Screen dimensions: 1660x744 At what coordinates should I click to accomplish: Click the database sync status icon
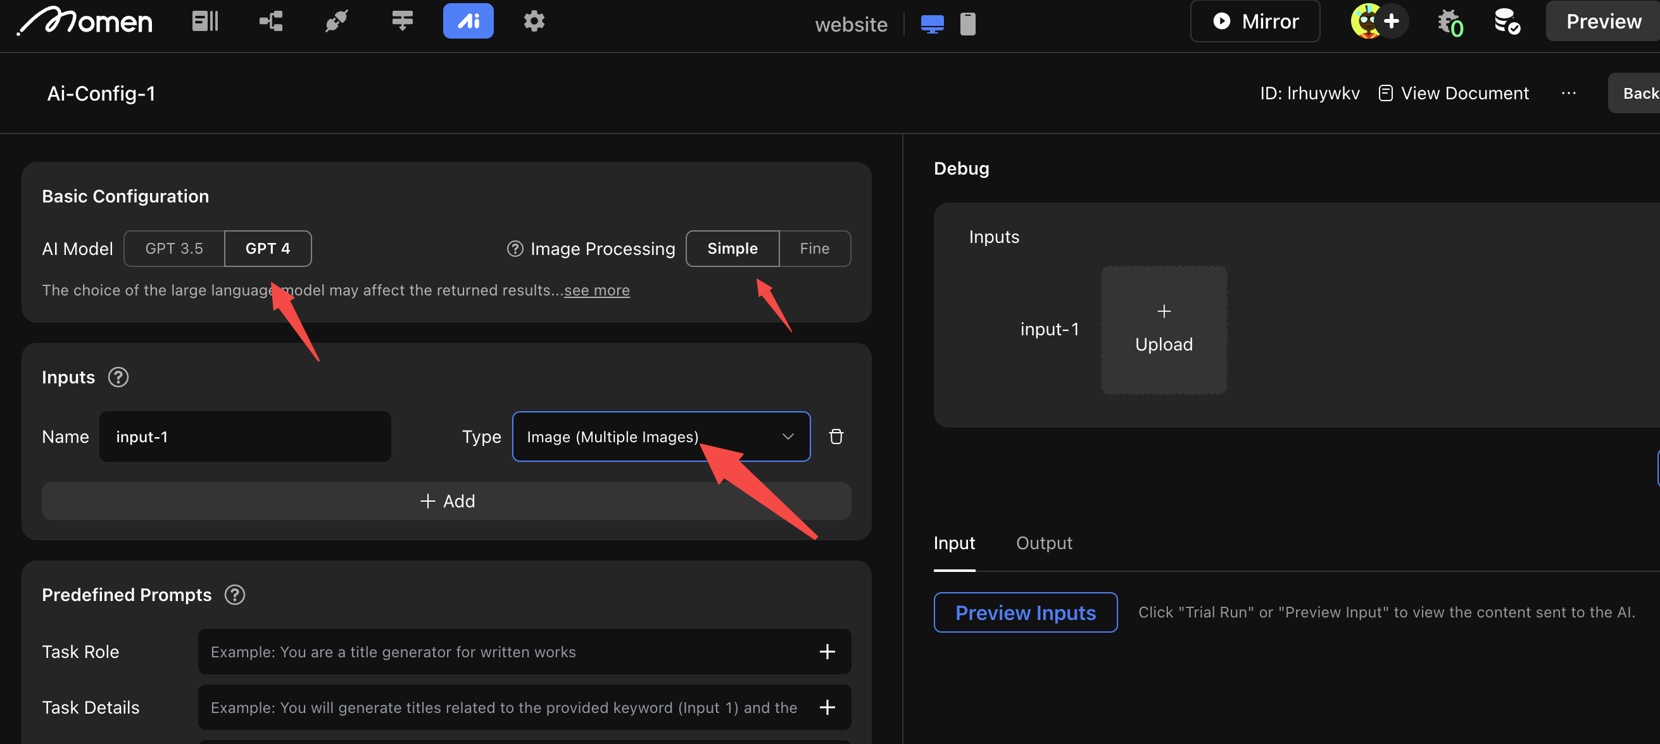click(x=1507, y=22)
